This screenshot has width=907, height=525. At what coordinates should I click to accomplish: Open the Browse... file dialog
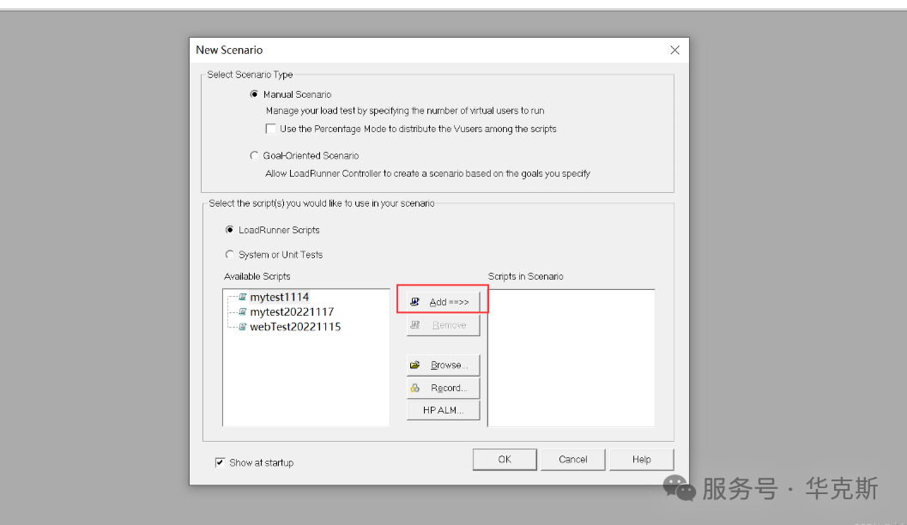[x=443, y=365]
